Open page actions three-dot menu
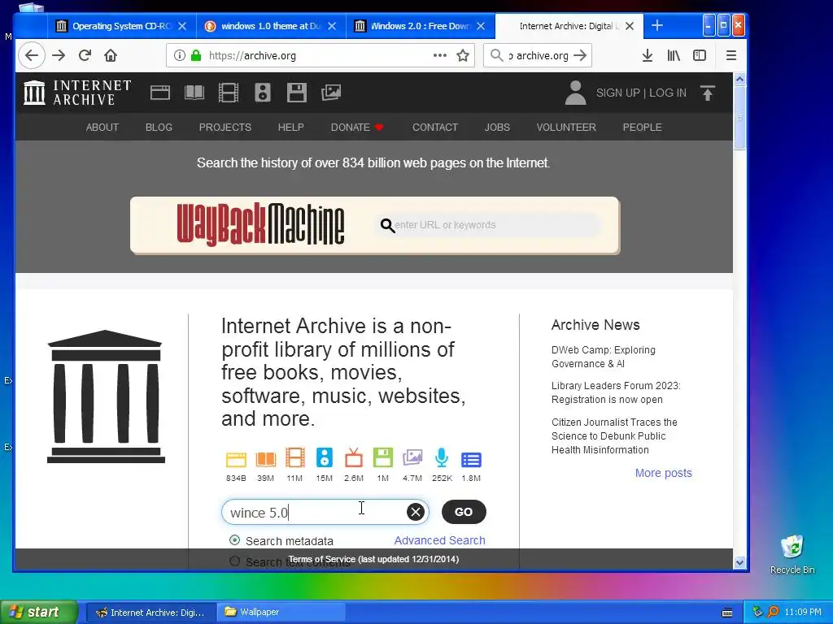The image size is (833, 624). 439,55
